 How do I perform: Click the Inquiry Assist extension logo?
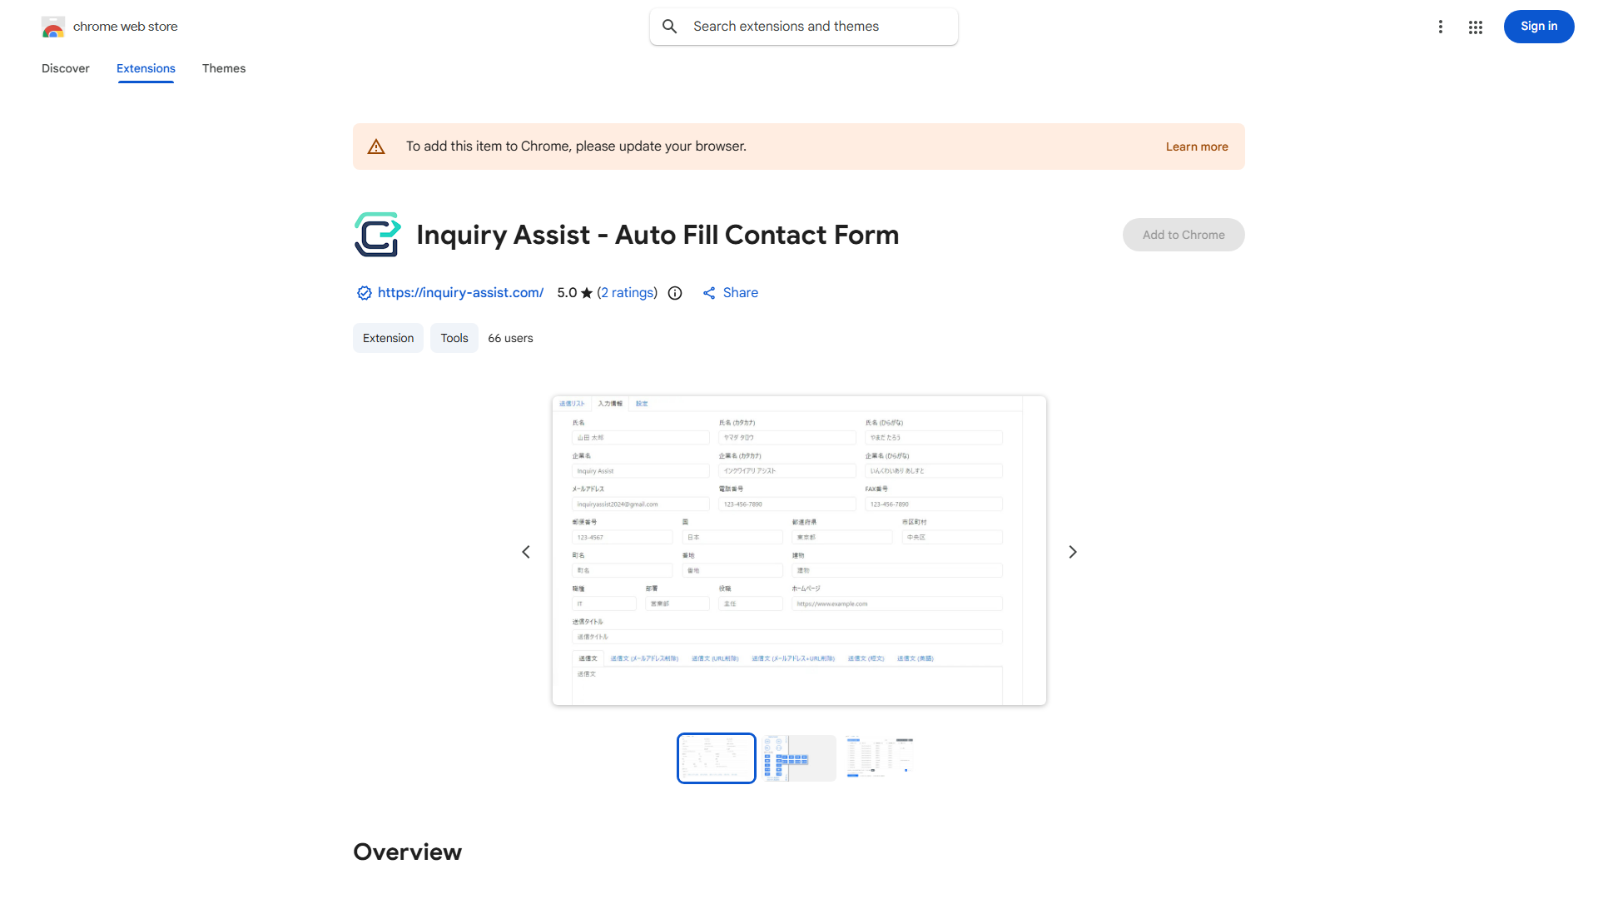click(377, 234)
